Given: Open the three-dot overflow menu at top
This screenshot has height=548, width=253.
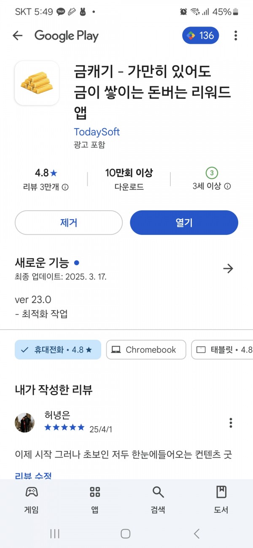Looking at the screenshot, I should point(236,35).
